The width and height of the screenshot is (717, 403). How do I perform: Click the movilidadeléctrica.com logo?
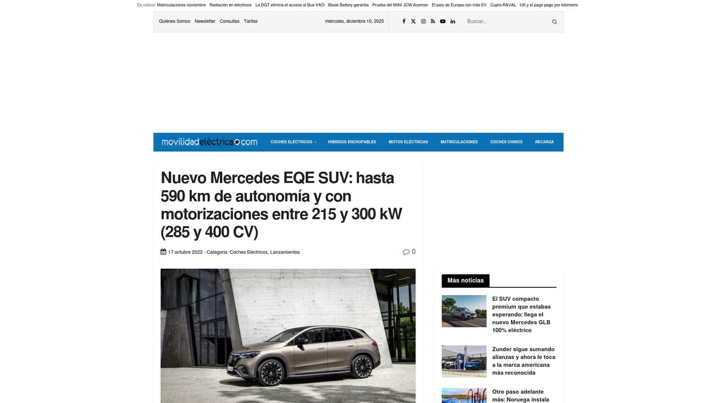point(209,141)
